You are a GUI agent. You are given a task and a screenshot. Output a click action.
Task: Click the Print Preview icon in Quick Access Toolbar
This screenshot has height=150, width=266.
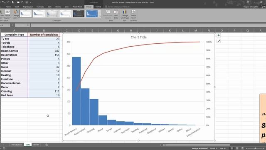[x=27, y=2]
